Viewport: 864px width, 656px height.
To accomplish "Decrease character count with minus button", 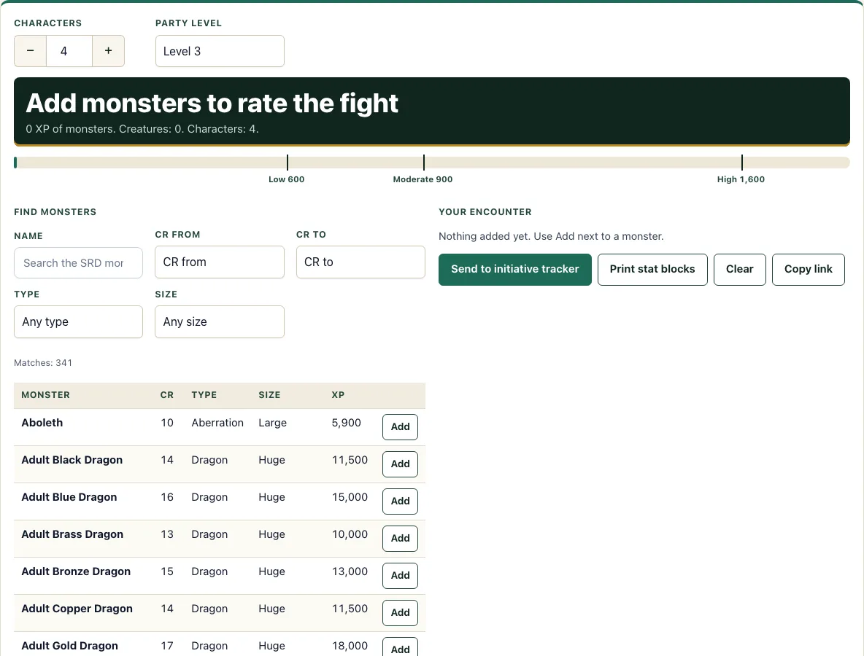I will tap(31, 51).
